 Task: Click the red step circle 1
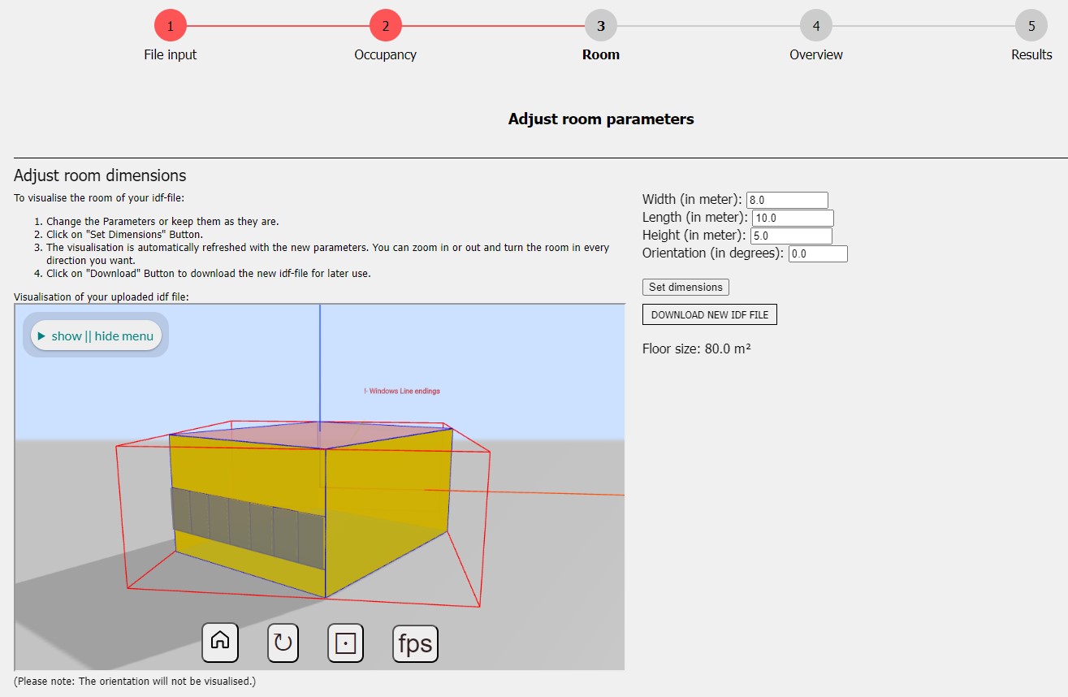point(170,25)
